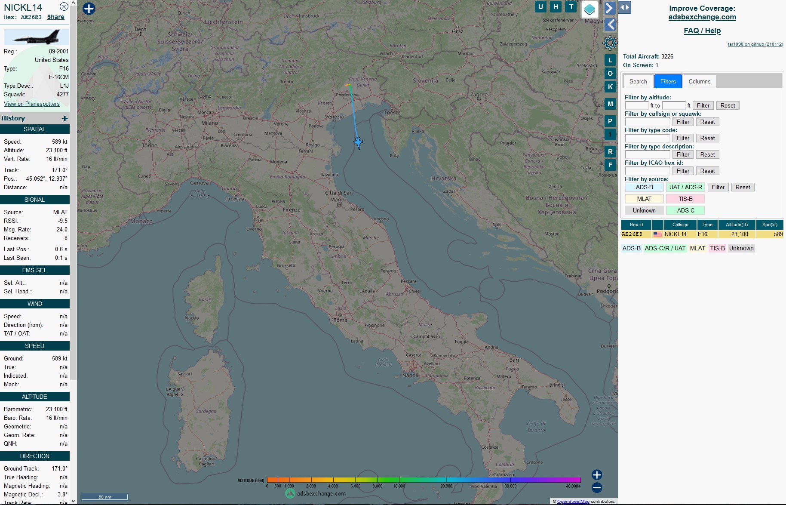Click the R map button

tap(610, 152)
